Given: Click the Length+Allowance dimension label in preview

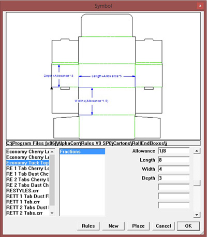Looking at the screenshot, I should [x=107, y=76].
